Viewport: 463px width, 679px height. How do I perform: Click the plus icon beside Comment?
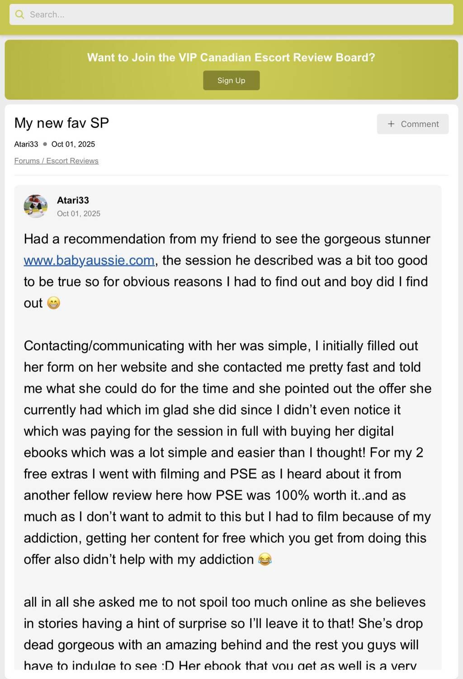point(391,124)
